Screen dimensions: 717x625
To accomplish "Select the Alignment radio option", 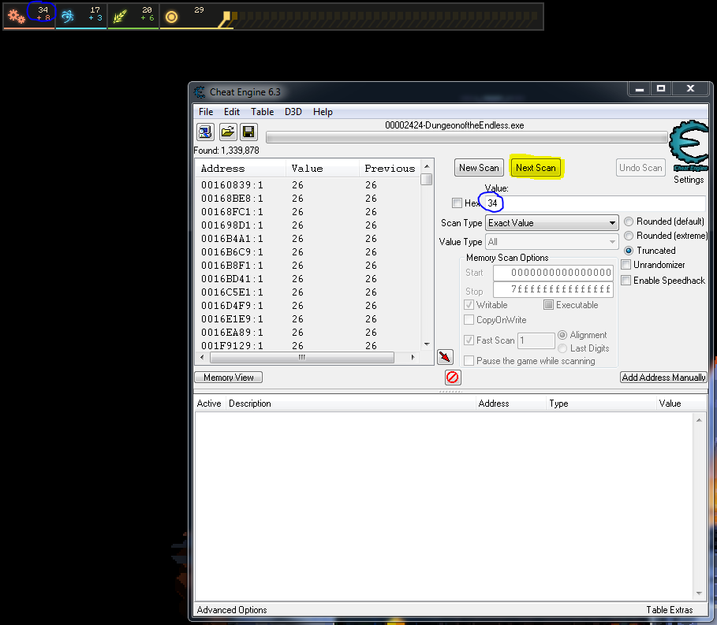I will pos(562,335).
